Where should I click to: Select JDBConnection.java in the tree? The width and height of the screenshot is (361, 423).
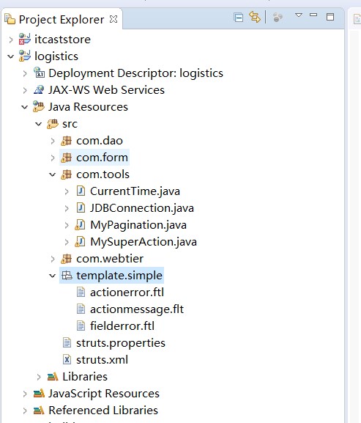[x=142, y=208]
